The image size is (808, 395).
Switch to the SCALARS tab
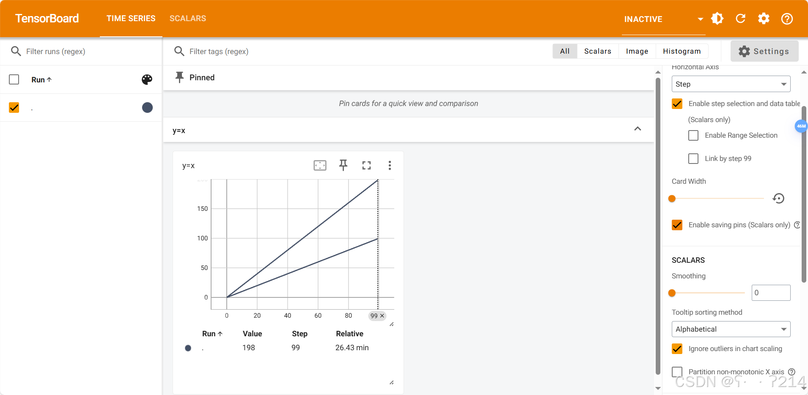click(x=188, y=19)
